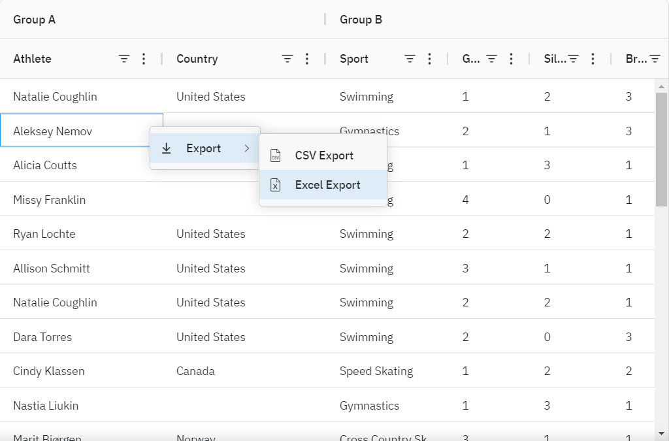Sort by the Athlete column header
The width and height of the screenshot is (669, 441).
pyautogui.click(x=33, y=59)
